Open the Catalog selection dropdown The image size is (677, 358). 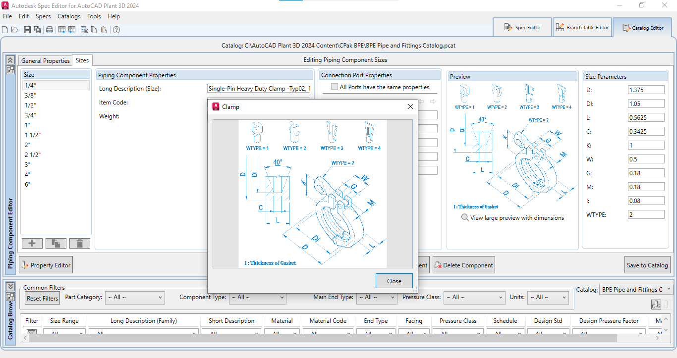pos(636,289)
